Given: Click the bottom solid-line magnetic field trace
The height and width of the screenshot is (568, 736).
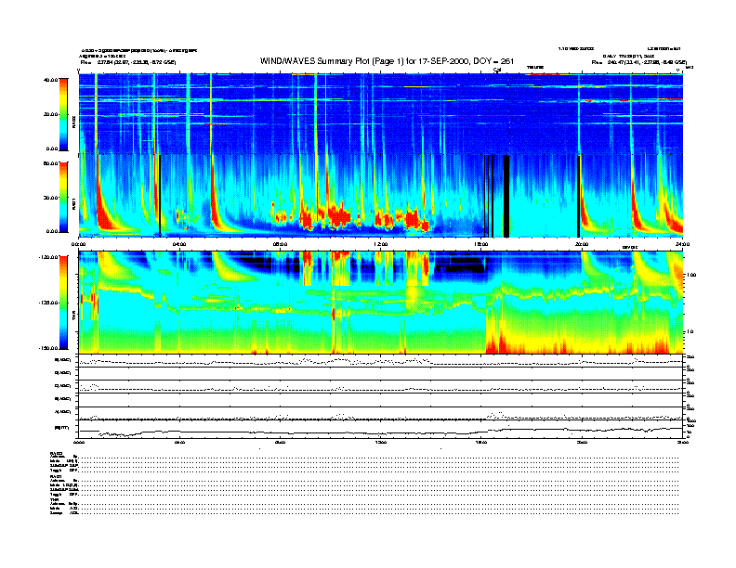Looking at the screenshot, I should point(380,432).
